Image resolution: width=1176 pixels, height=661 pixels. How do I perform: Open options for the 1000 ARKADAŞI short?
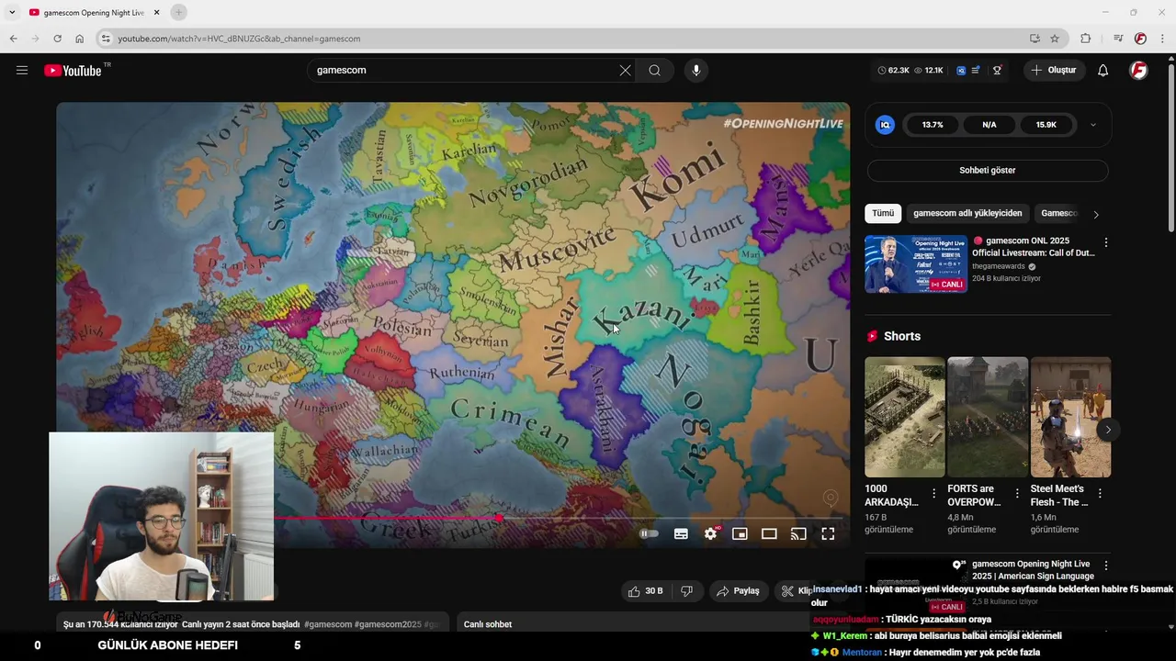934,493
